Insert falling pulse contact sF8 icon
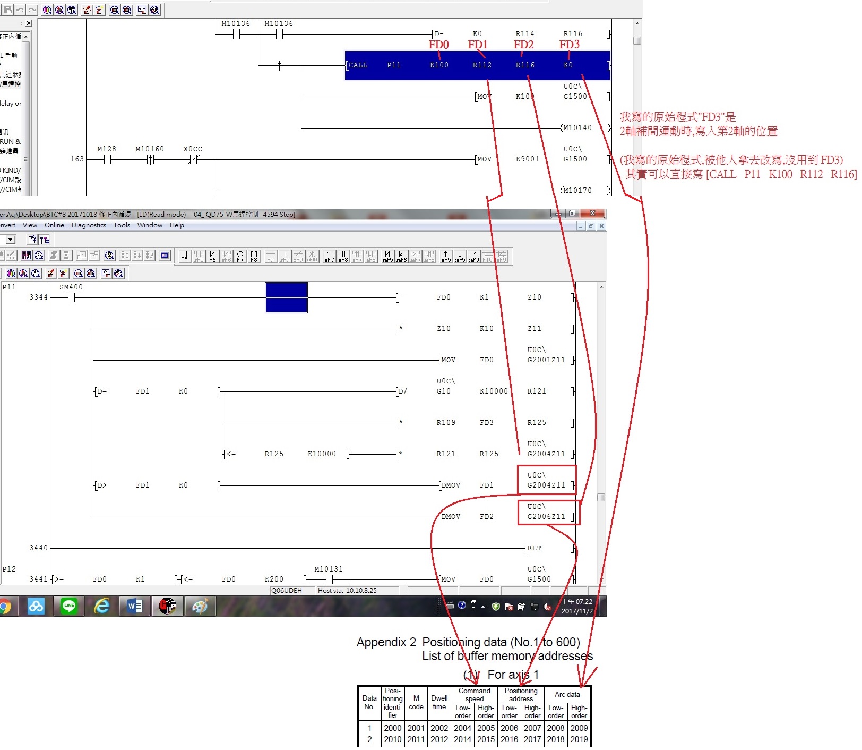Viewport: 862px width, 750px height. 343,256
